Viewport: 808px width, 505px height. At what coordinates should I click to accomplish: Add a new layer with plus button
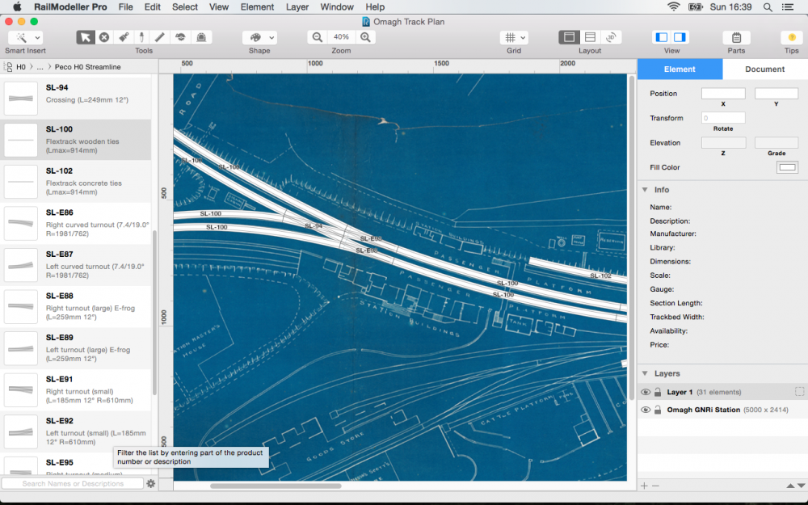[x=644, y=486]
